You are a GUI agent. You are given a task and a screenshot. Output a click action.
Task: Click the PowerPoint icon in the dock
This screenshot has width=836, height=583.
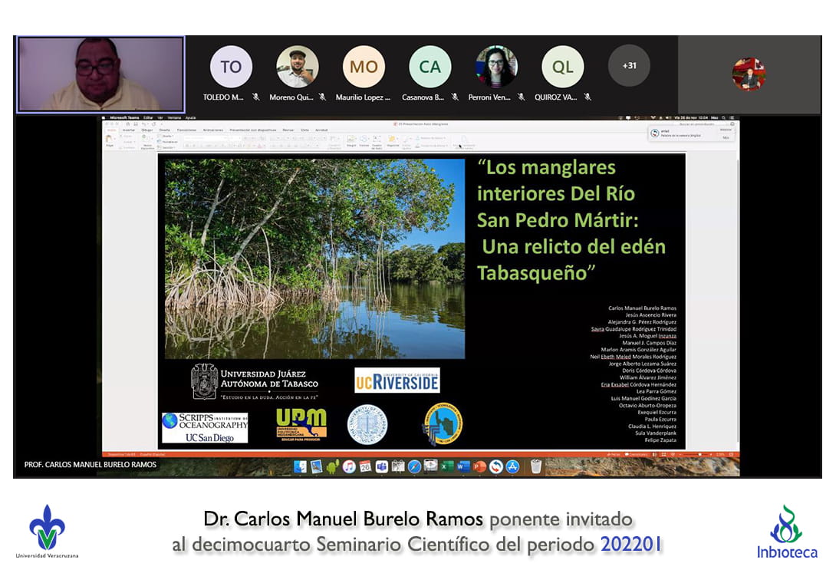pos(479,466)
